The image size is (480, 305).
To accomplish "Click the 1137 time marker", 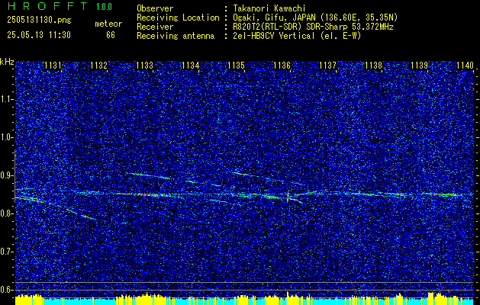I will click(x=328, y=66).
